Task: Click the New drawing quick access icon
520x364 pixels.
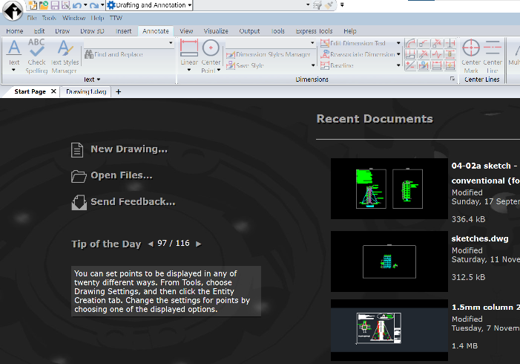Action: pos(33,5)
